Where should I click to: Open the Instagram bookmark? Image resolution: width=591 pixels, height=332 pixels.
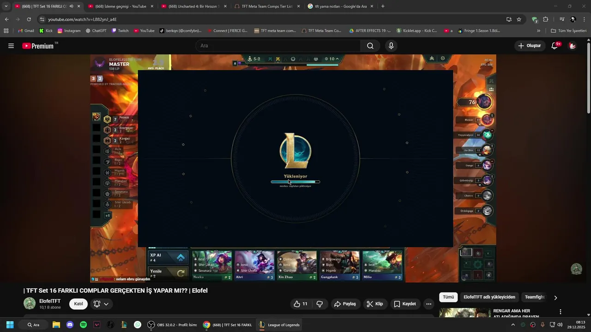click(69, 30)
